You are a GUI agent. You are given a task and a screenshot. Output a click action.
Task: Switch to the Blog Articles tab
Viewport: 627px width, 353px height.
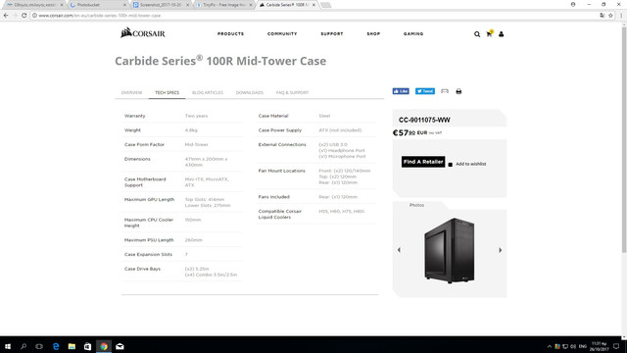point(208,92)
